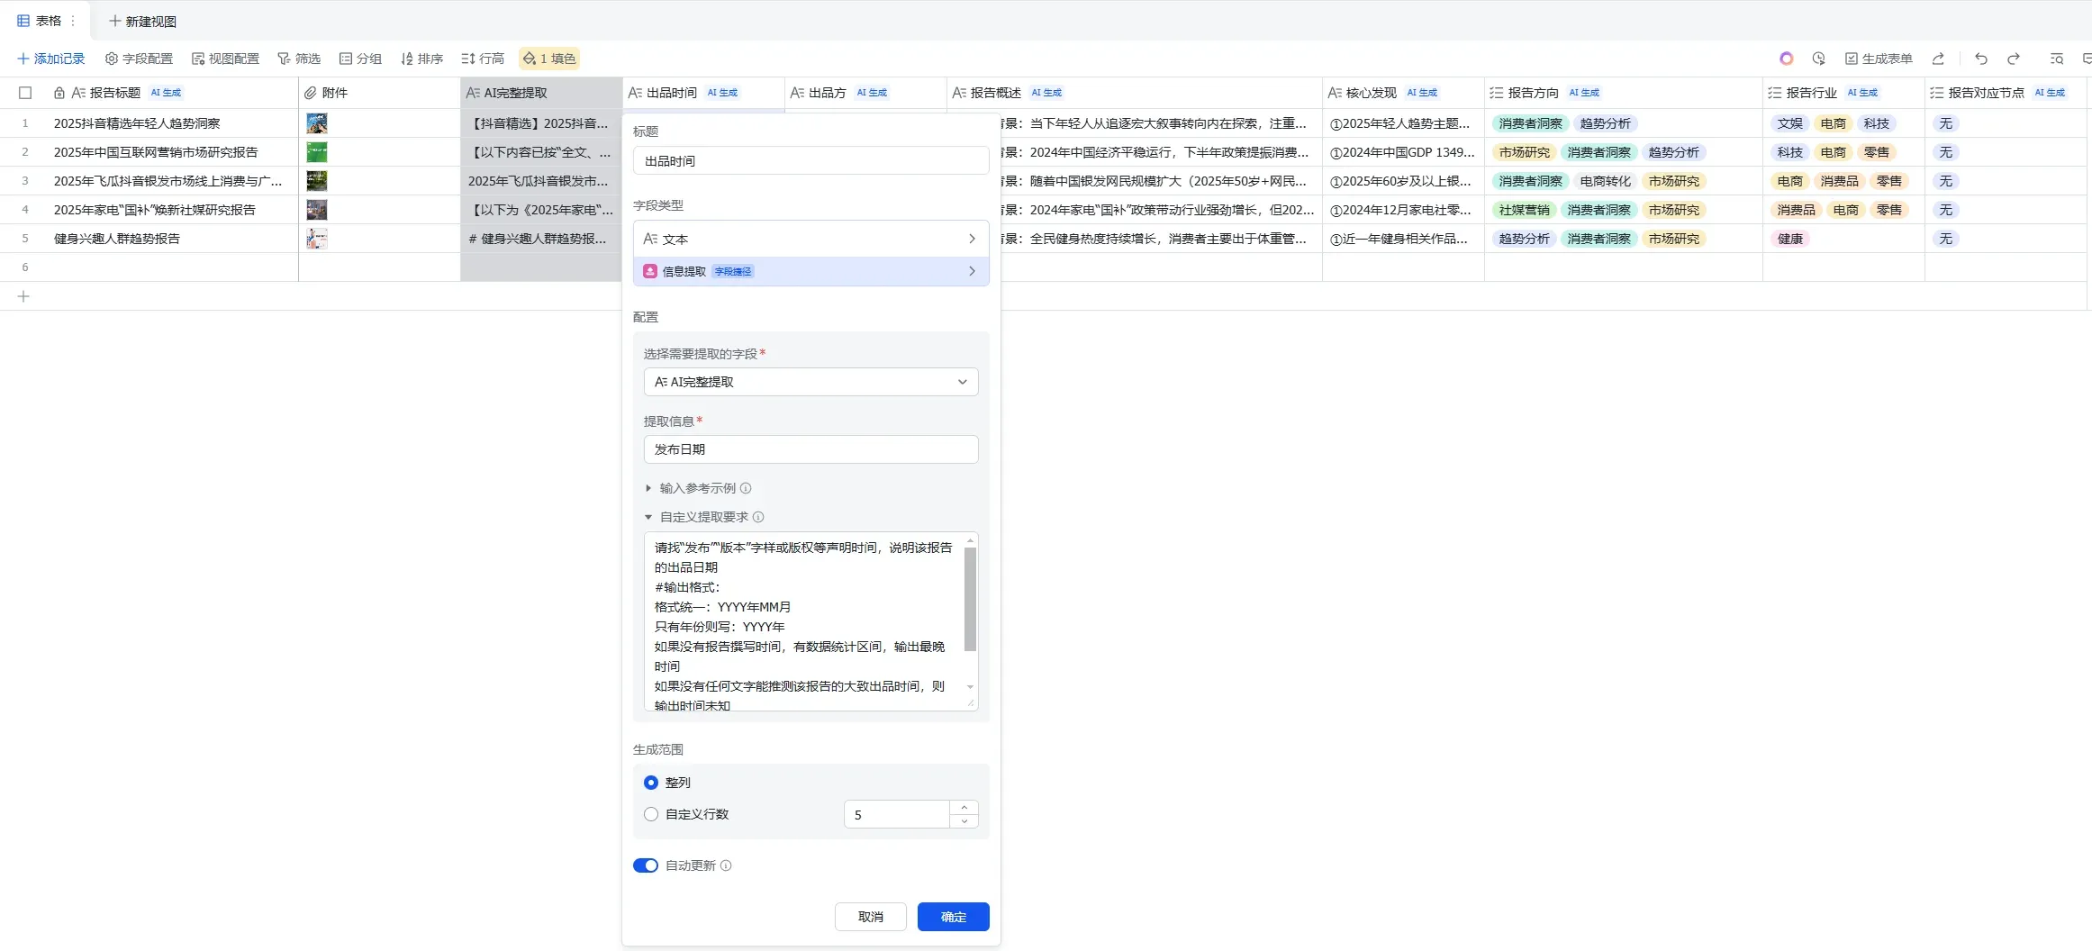Enable the 自动更新 toggle

[646, 865]
